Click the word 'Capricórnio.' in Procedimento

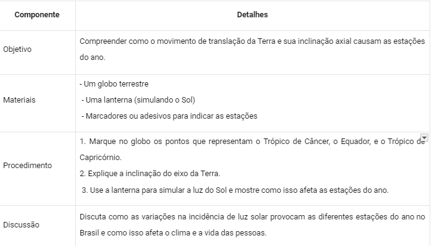(x=101, y=158)
